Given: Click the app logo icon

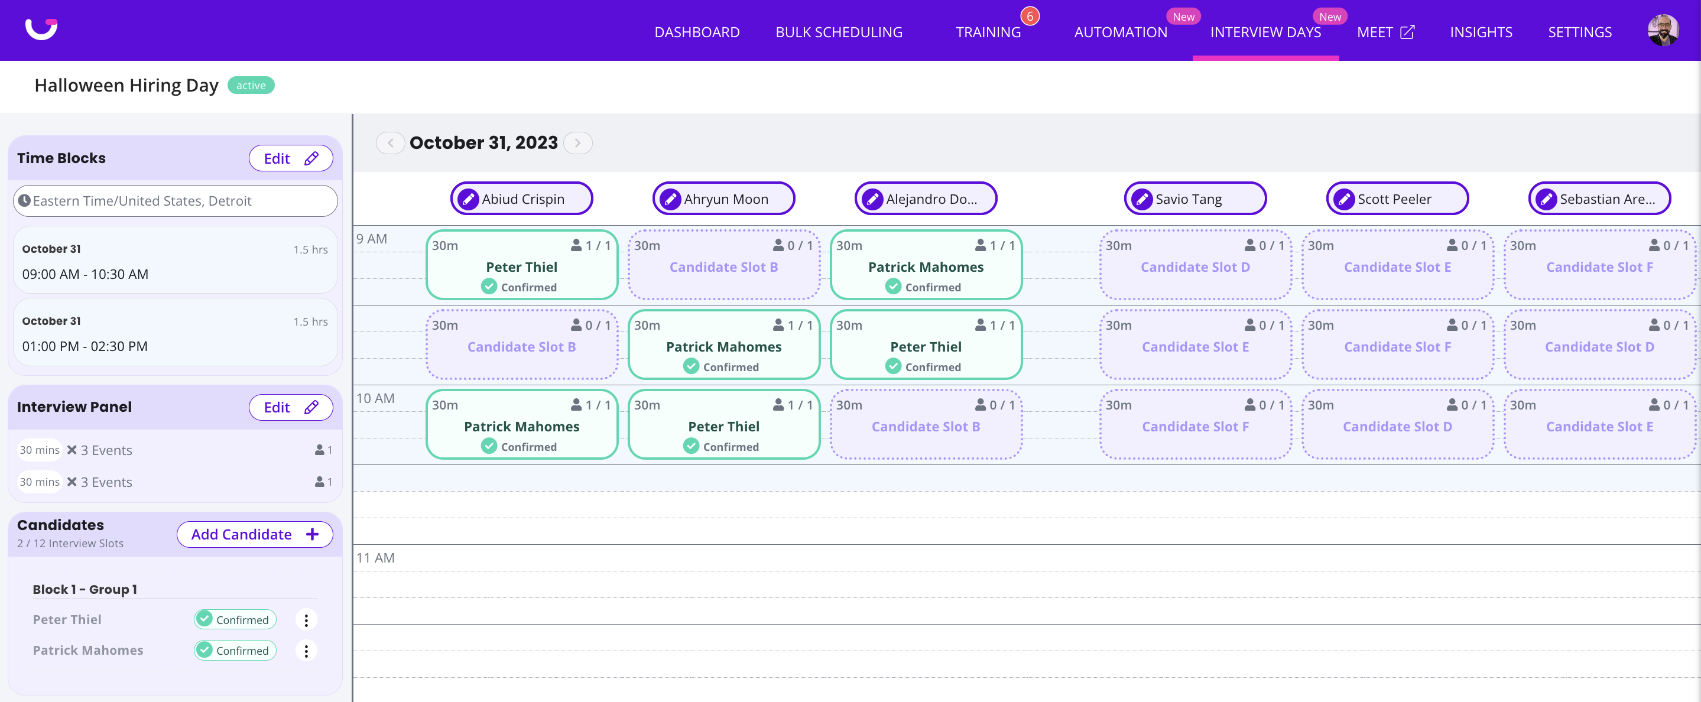Looking at the screenshot, I should 41,29.
